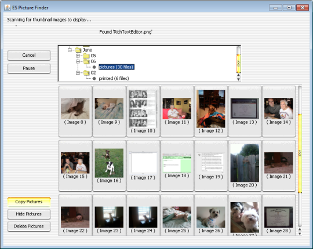Click the Cancel button
Viewport: 313px width, 249px height.
(29, 55)
